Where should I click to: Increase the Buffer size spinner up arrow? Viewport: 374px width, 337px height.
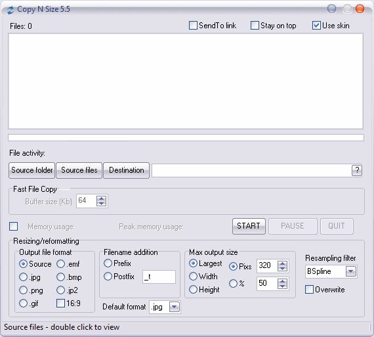[x=101, y=198]
